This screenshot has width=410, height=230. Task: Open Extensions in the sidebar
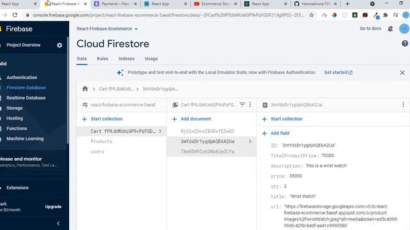click(x=17, y=187)
